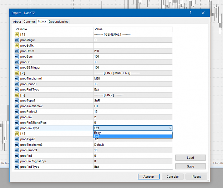This screenshot has width=223, height=188.
Task: Switch to the Common tab
Action: coord(30,22)
